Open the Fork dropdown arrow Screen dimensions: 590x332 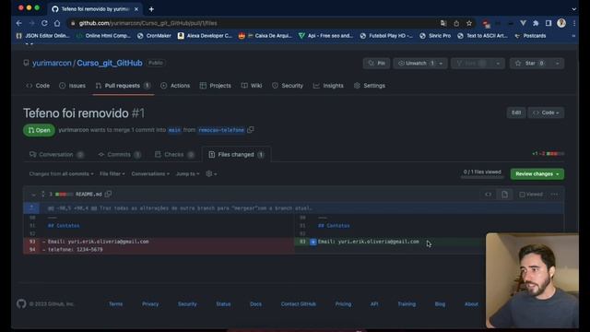tap(498, 64)
